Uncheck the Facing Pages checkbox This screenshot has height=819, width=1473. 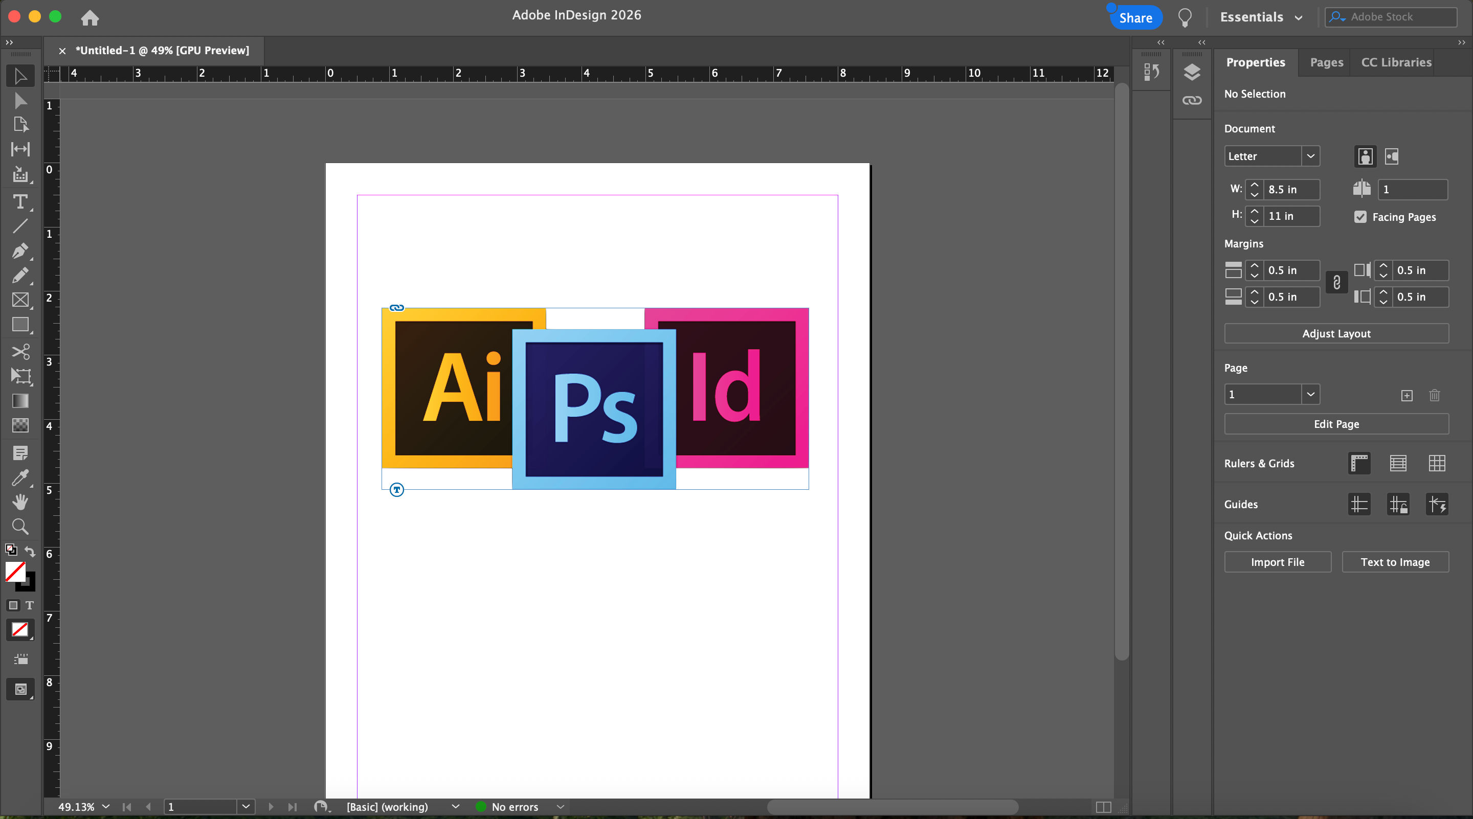[1360, 217]
